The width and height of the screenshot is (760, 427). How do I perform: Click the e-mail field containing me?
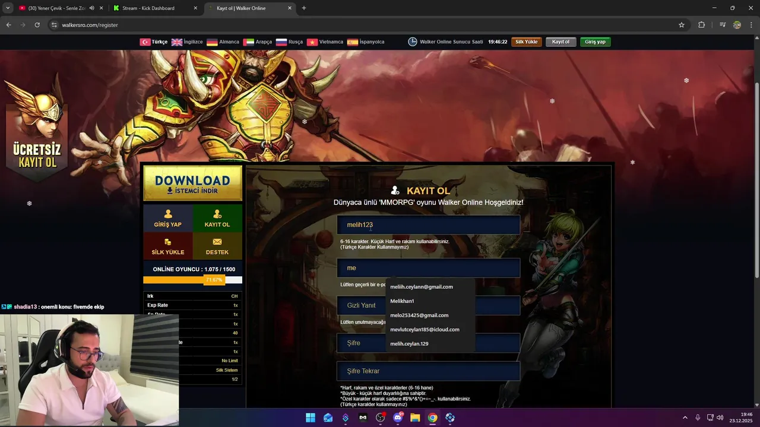click(429, 268)
